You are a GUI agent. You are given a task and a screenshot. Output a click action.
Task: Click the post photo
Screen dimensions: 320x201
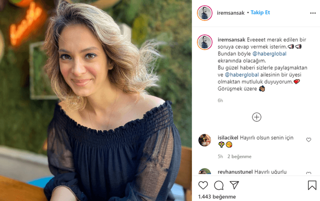tap(96, 101)
